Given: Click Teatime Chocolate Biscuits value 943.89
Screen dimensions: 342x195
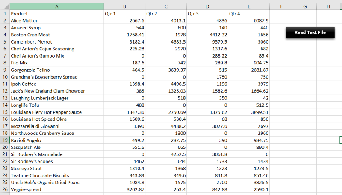Looking at the screenshot, I should click(x=124, y=175).
